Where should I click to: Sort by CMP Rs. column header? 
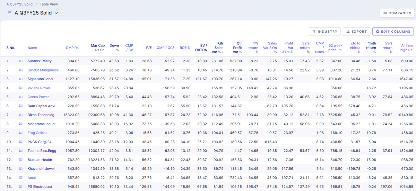click(72, 48)
